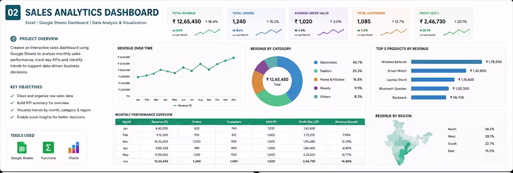Screen dimensions: 513x173
Task: Click the Average Order Value card sparkline
Action: click(331, 32)
